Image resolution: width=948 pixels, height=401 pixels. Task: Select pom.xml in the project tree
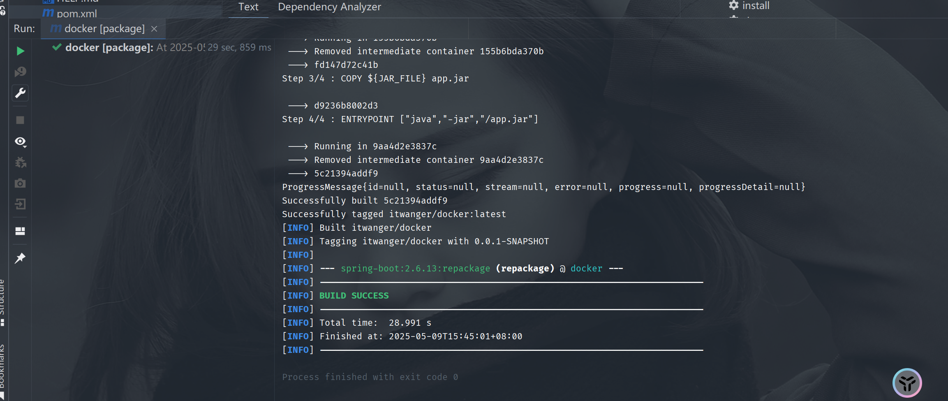(x=76, y=14)
